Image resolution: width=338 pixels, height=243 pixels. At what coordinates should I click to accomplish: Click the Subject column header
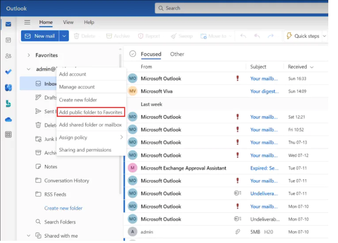(x=258, y=67)
